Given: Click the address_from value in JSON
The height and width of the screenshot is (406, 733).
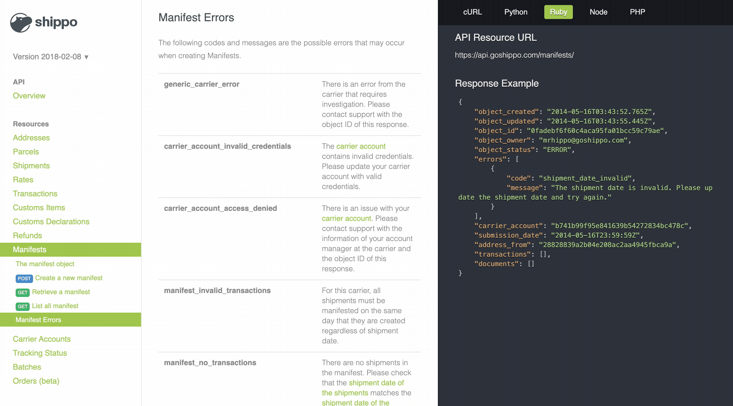Looking at the screenshot, I should tap(607, 245).
